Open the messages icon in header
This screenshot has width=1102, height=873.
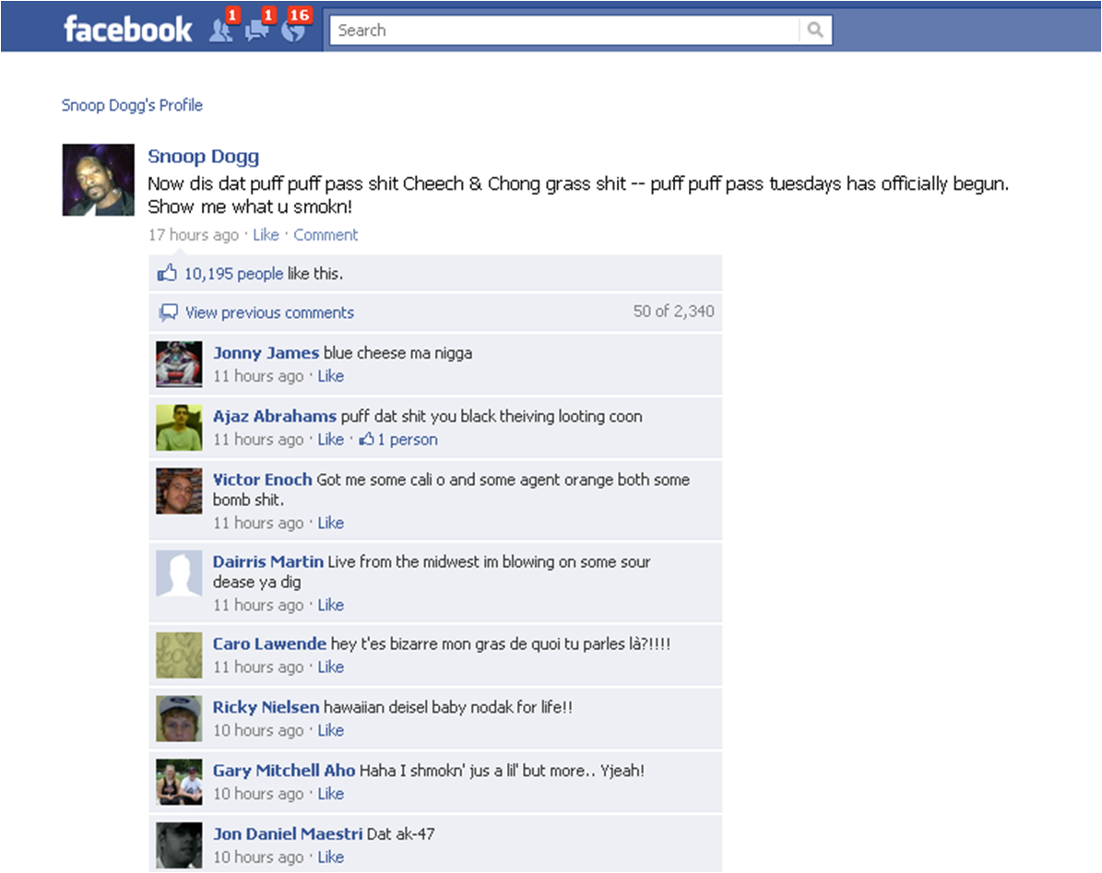[256, 31]
